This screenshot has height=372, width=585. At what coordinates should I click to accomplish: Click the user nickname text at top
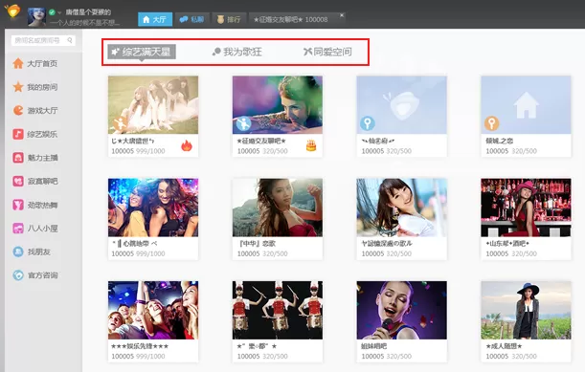click(88, 12)
